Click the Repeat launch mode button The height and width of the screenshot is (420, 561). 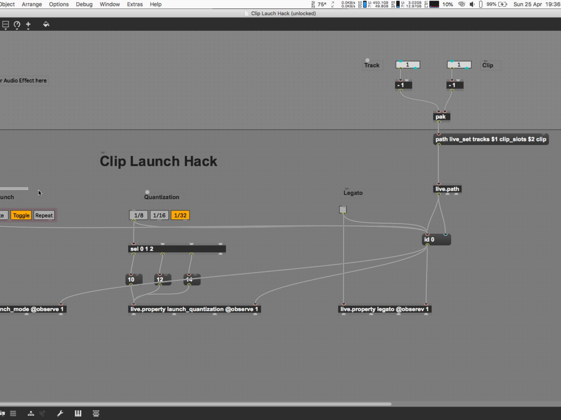tap(44, 215)
